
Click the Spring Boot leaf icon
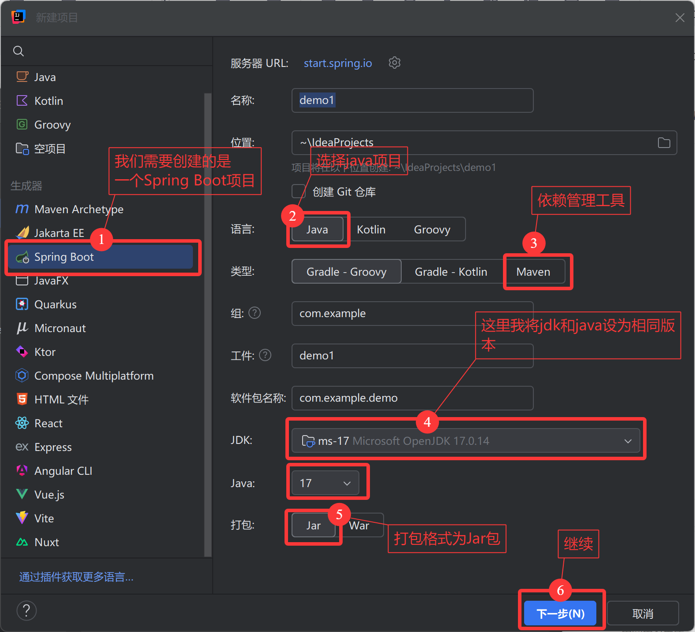coord(22,257)
